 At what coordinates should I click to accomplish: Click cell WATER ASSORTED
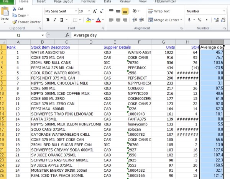48,52
